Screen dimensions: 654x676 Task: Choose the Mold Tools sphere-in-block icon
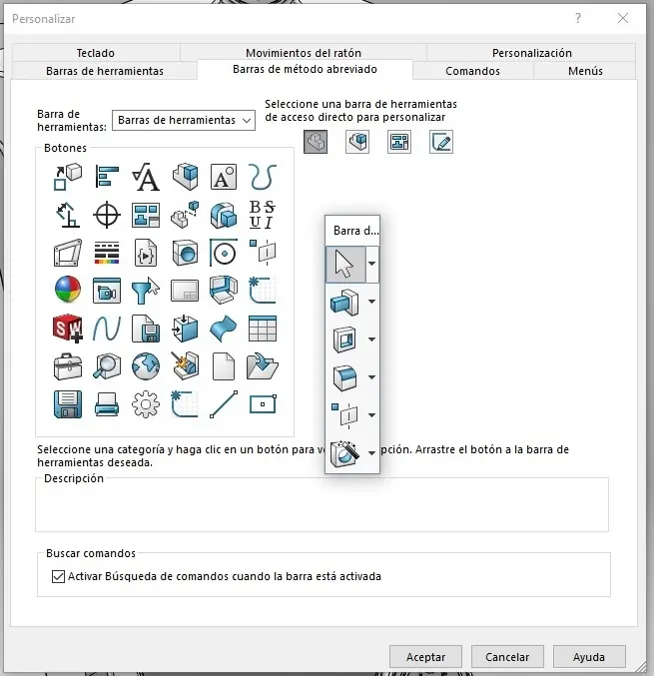click(x=185, y=253)
